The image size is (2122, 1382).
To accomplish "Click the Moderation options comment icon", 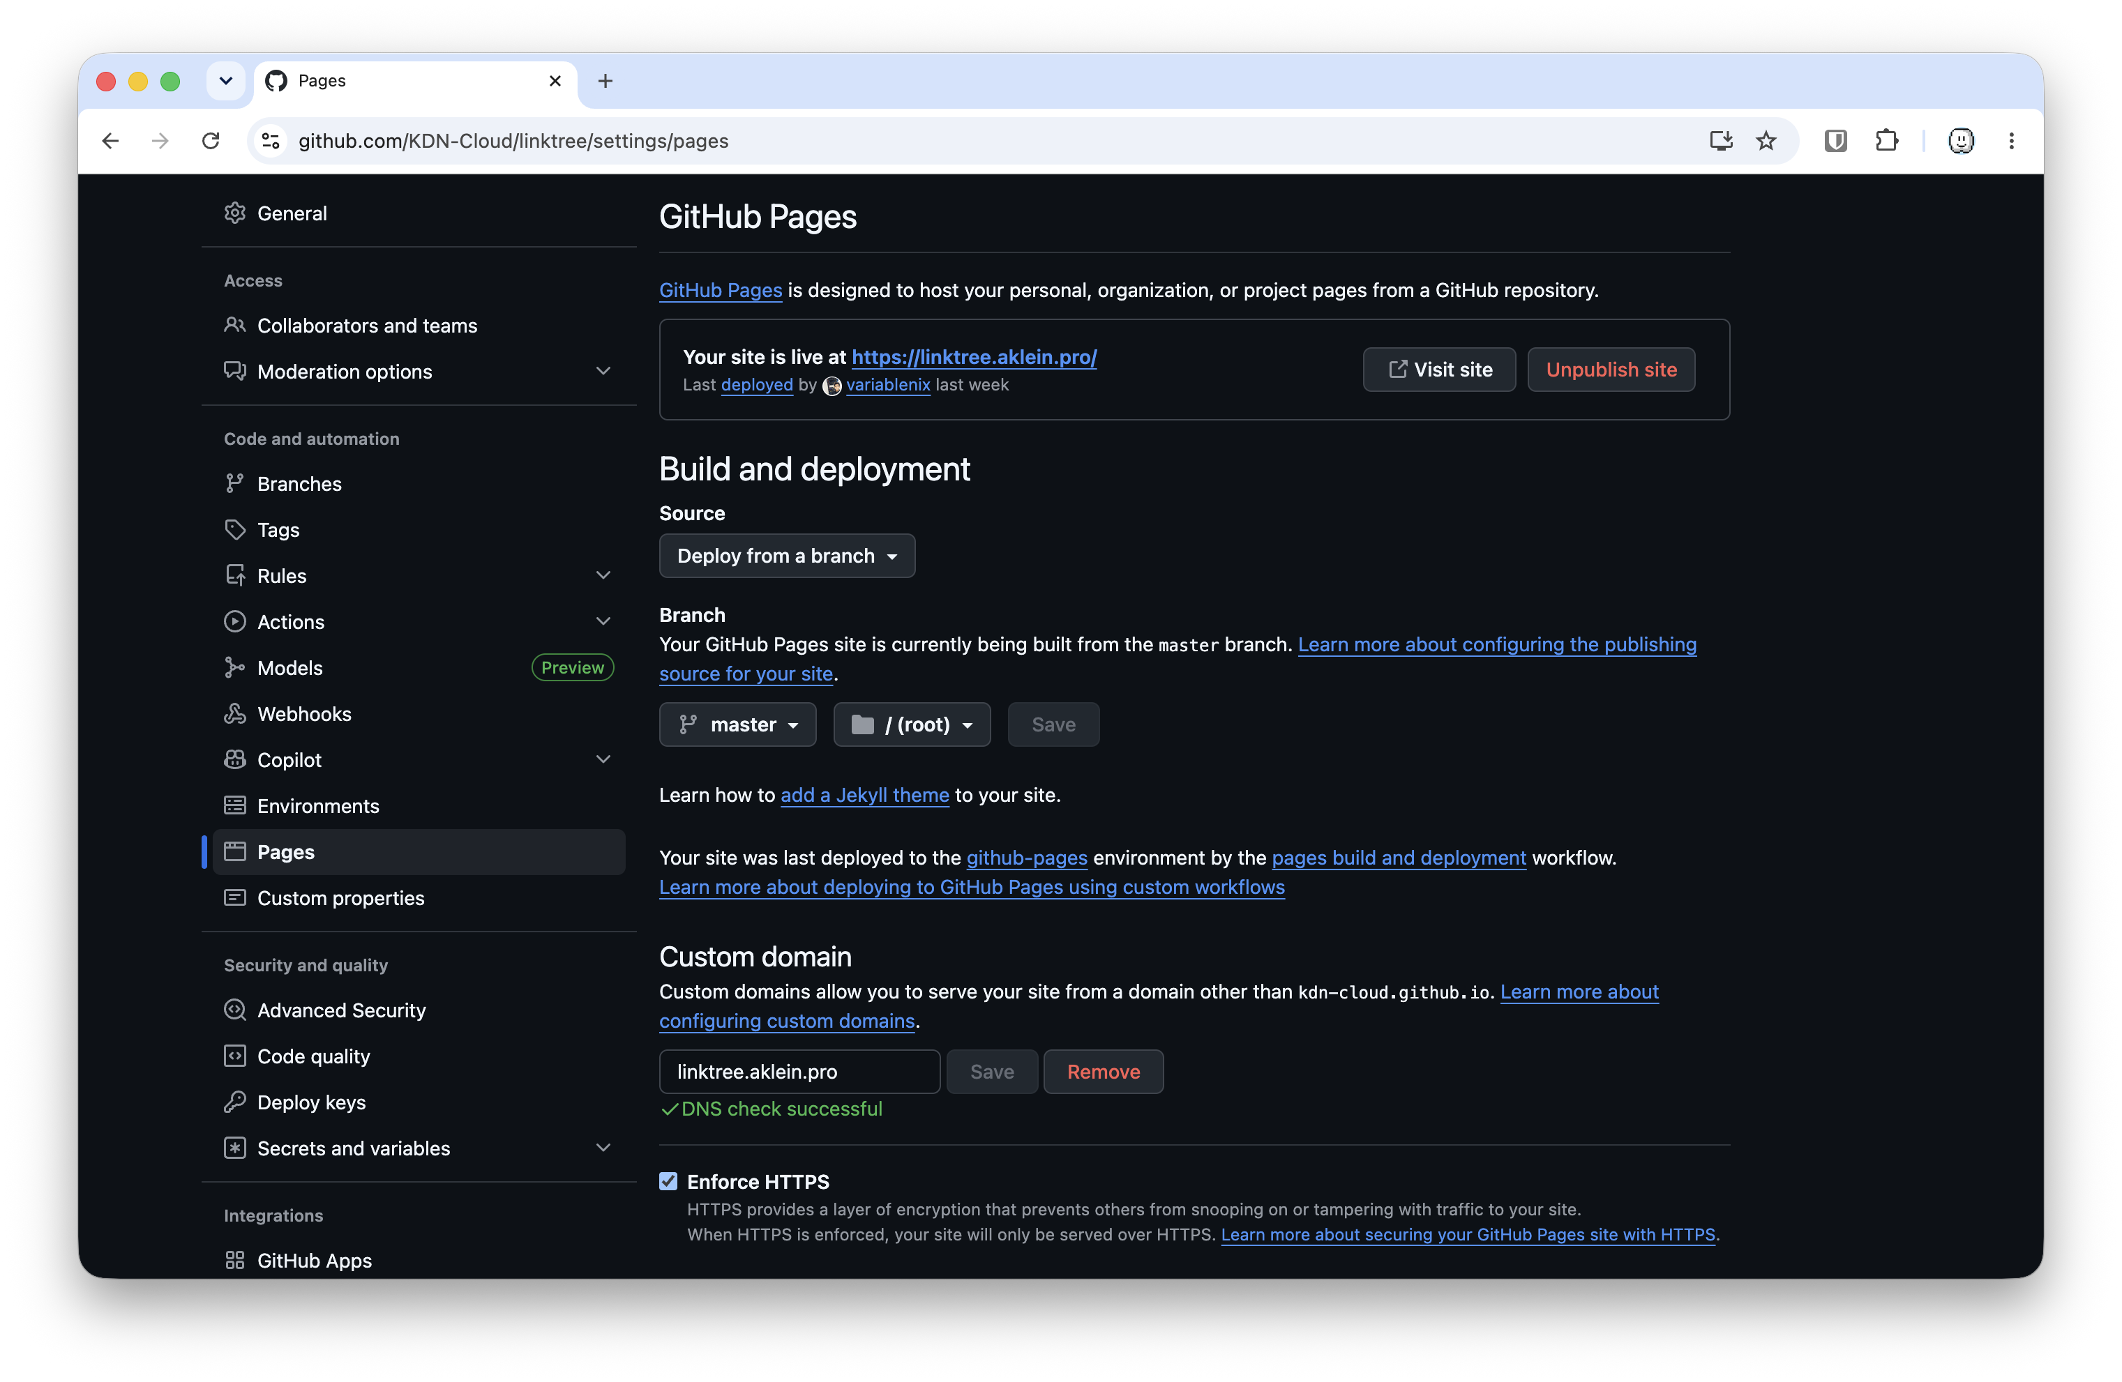I will [x=234, y=371].
